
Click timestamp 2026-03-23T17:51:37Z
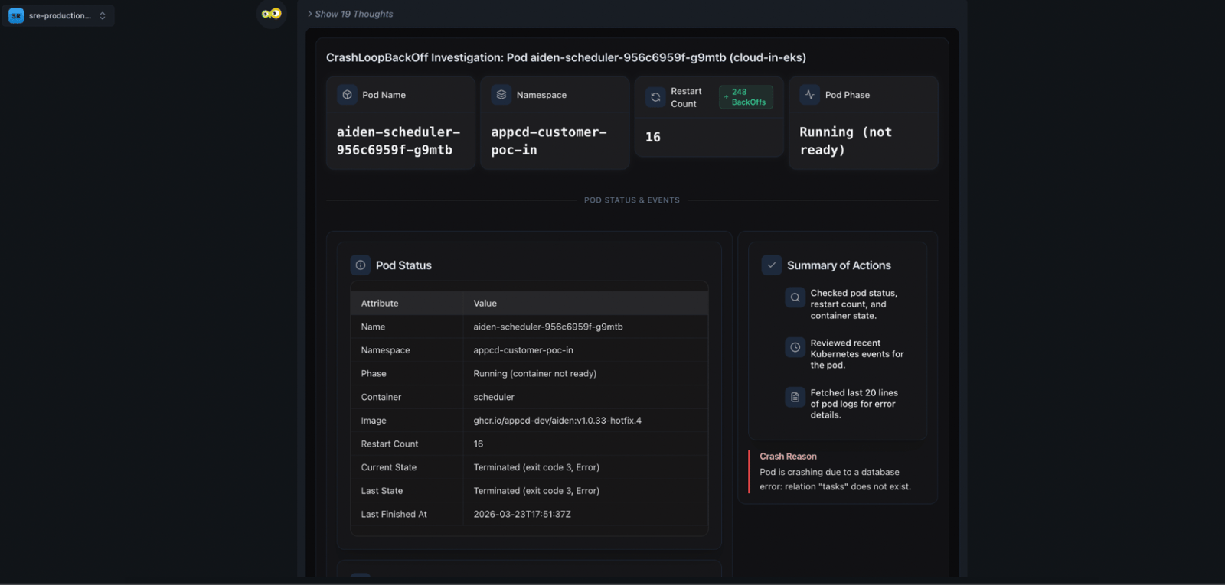click(522, 515)
